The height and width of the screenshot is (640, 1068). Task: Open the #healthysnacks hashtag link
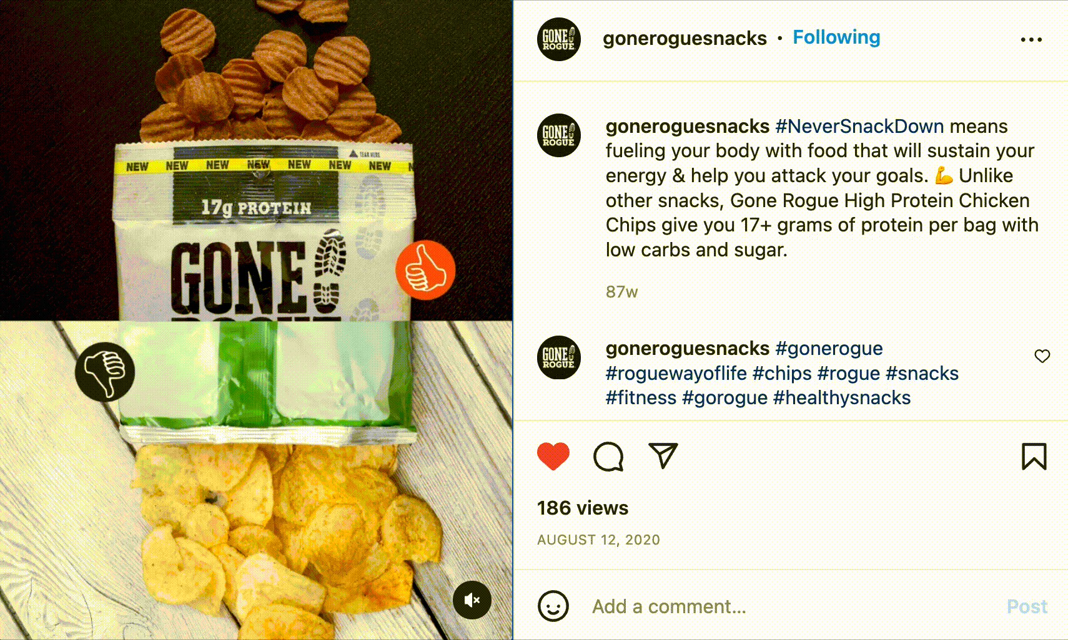tap(842, 397)
